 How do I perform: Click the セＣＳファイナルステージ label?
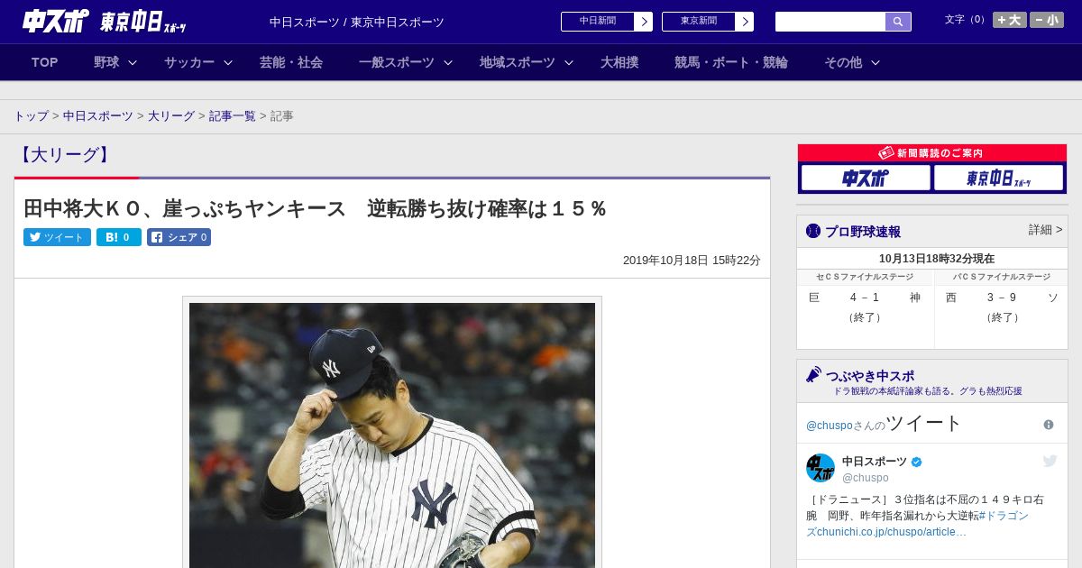click(865, 277)
